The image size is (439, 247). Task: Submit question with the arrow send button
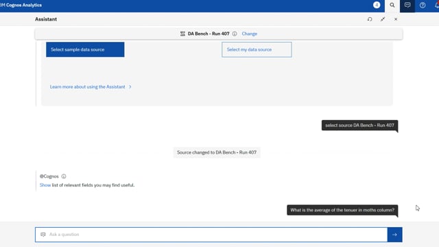(x=395, y=235)
